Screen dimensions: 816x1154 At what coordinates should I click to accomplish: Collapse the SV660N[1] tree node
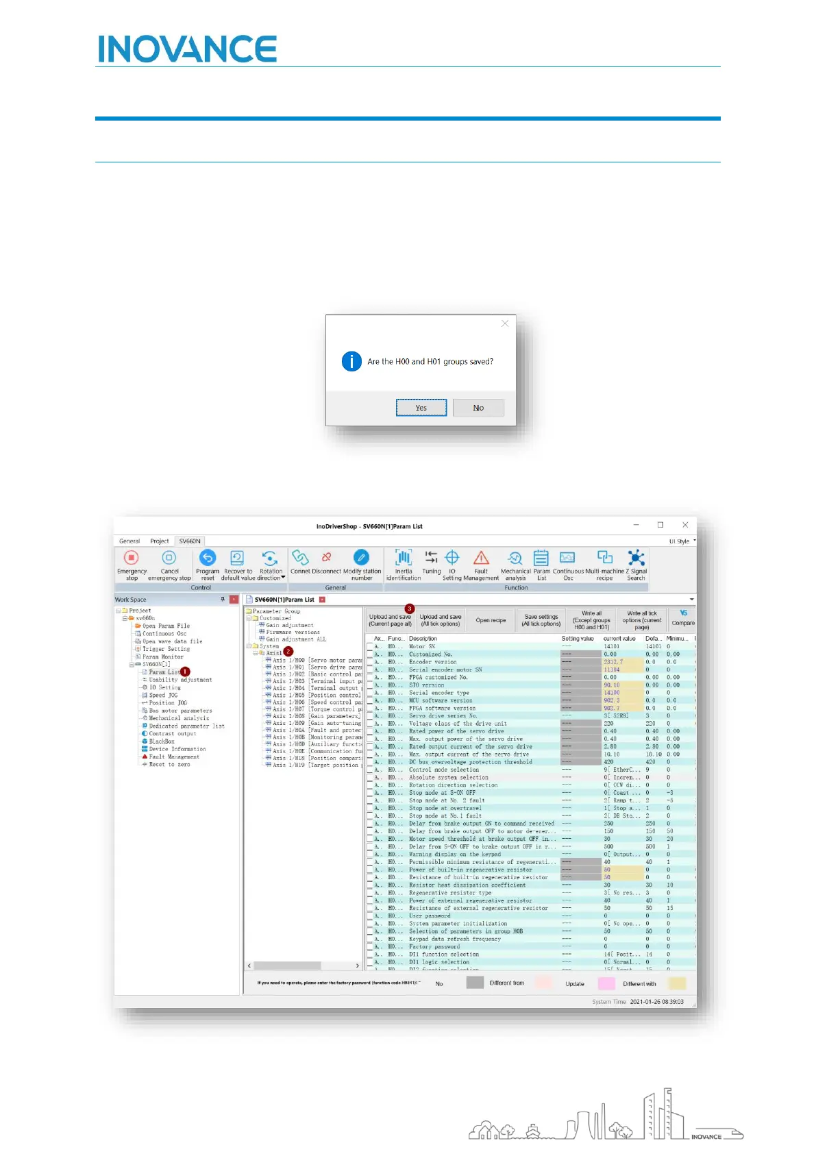(132, 664)
